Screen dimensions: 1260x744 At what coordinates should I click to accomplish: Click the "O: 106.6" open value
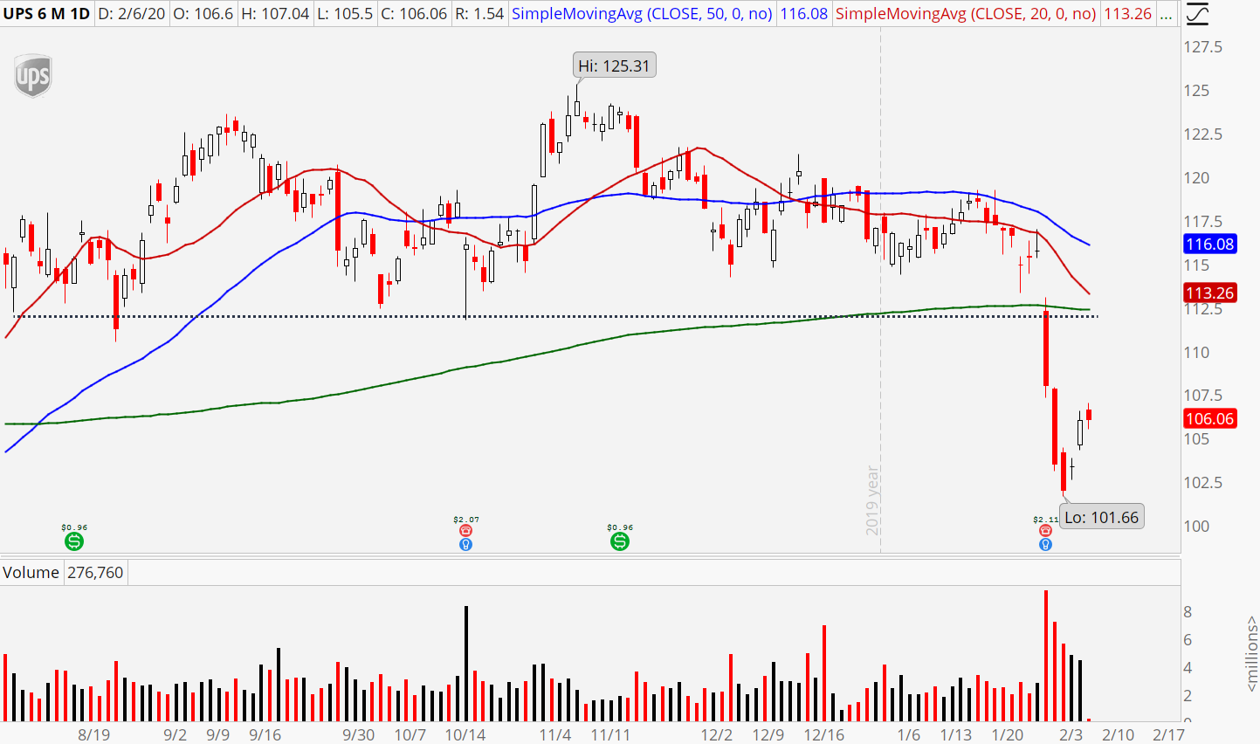click(203, 14)
